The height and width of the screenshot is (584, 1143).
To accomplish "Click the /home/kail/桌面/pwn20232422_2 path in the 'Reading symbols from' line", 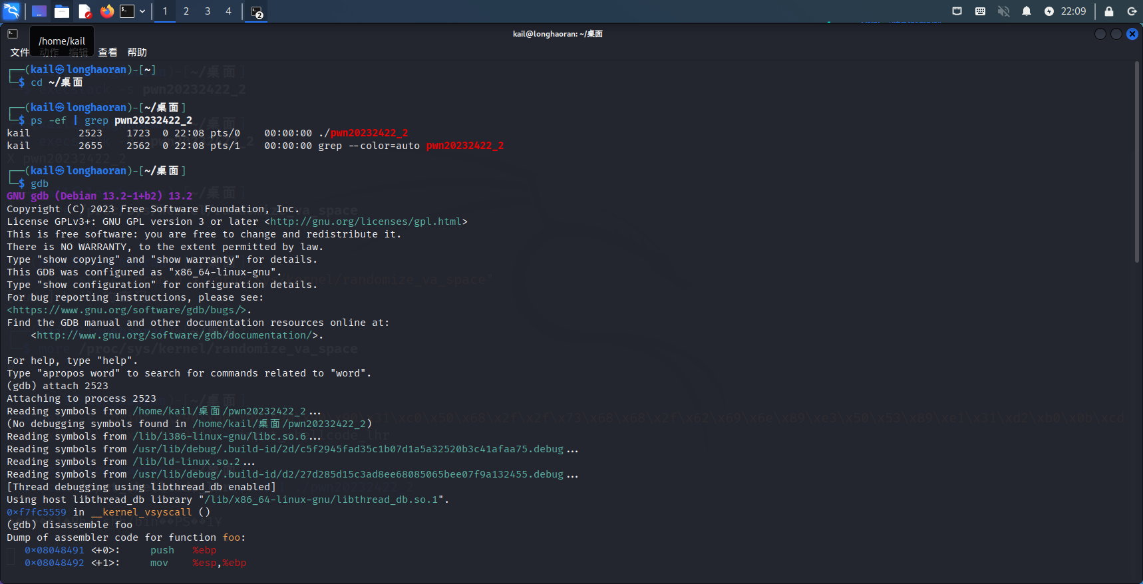I will click(x=220, y=411).
